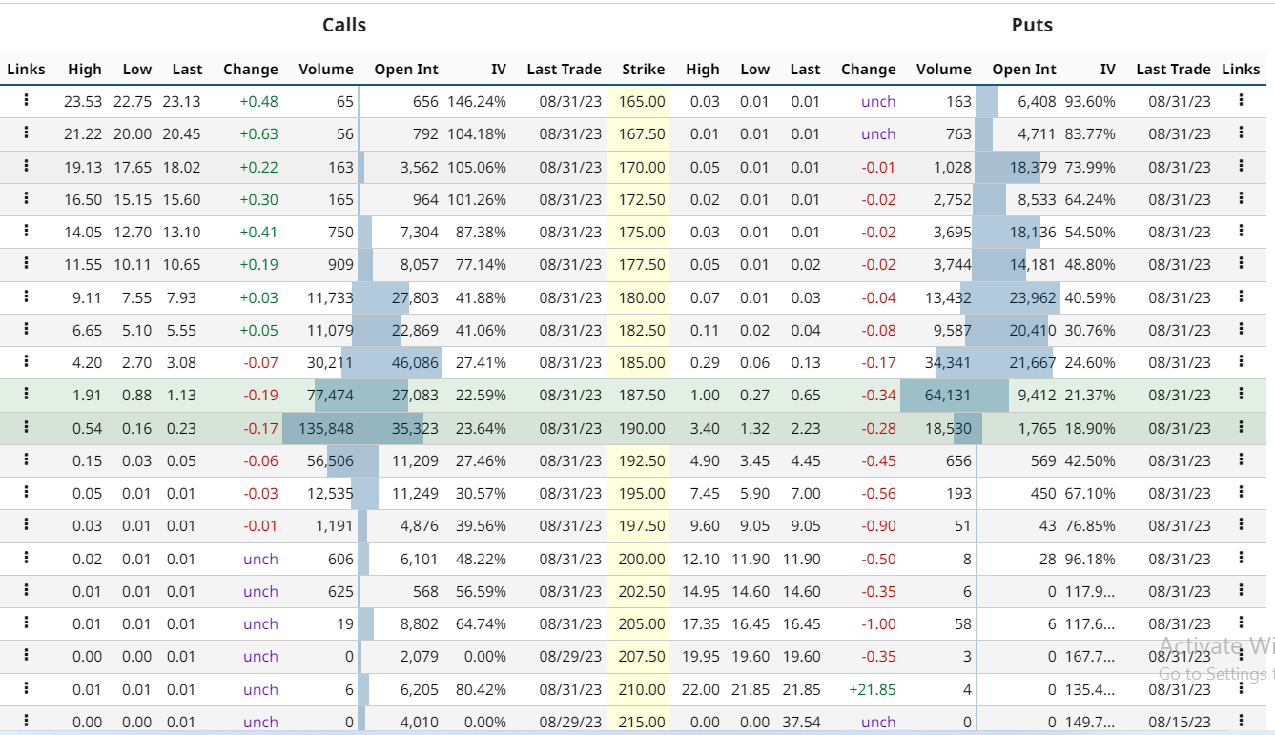Open puts links menu for 165.00 strike
The width and height of the screenshot is (1275, 735).
pyautogui.click(x=1241, y=100)
